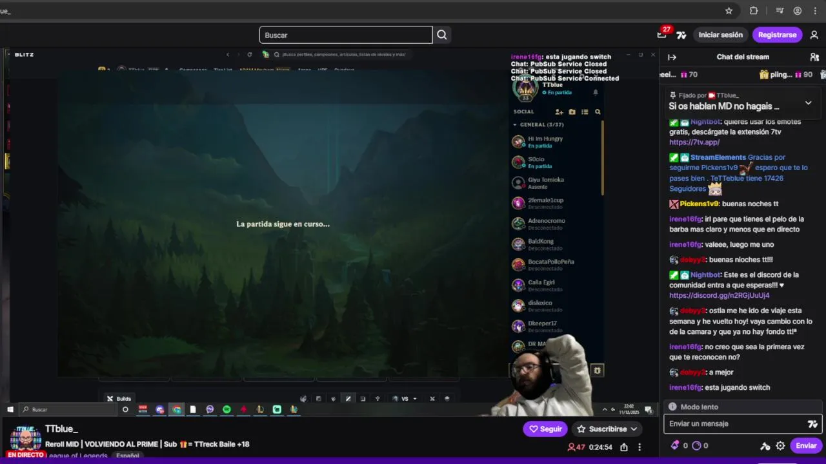Open the Suscribirse dropdown

pos(634,429)
